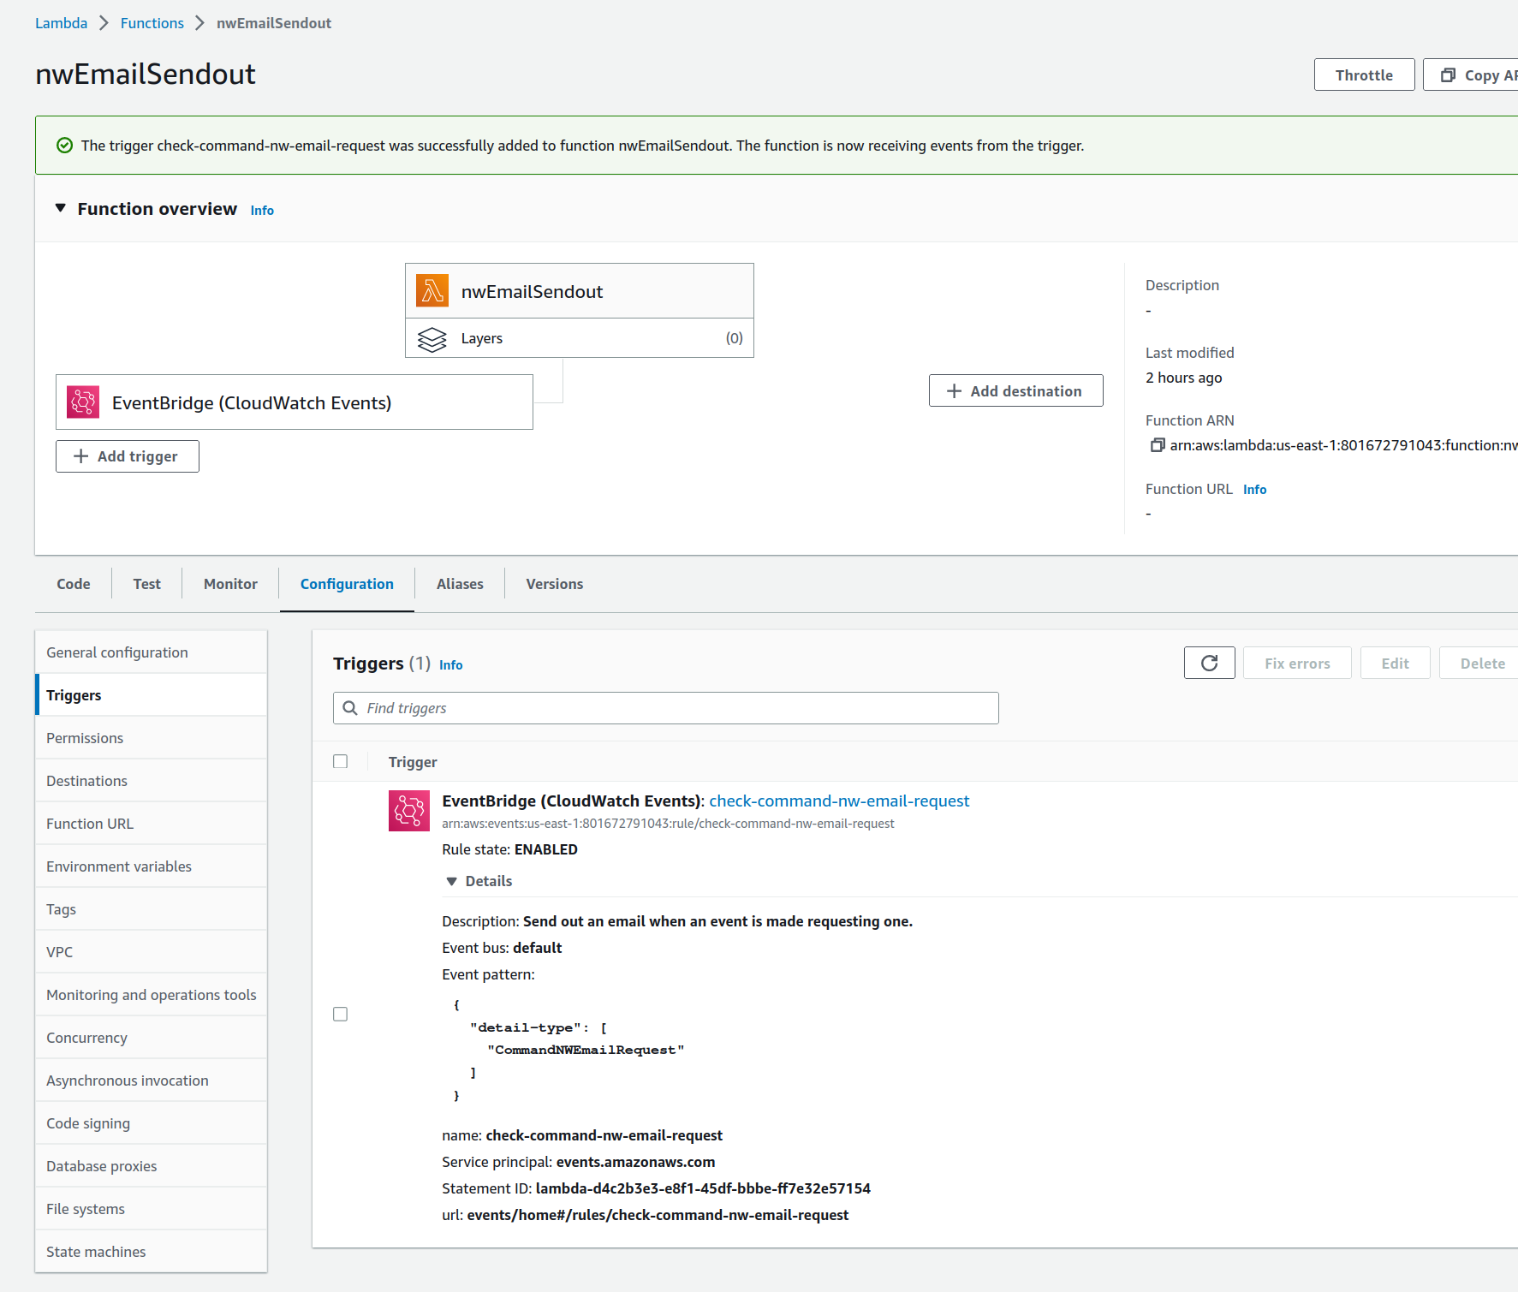
Task: Click the Statement ID value text
Action: 703,1188
